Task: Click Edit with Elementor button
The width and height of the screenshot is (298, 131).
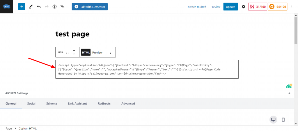Action: [90, 7]
